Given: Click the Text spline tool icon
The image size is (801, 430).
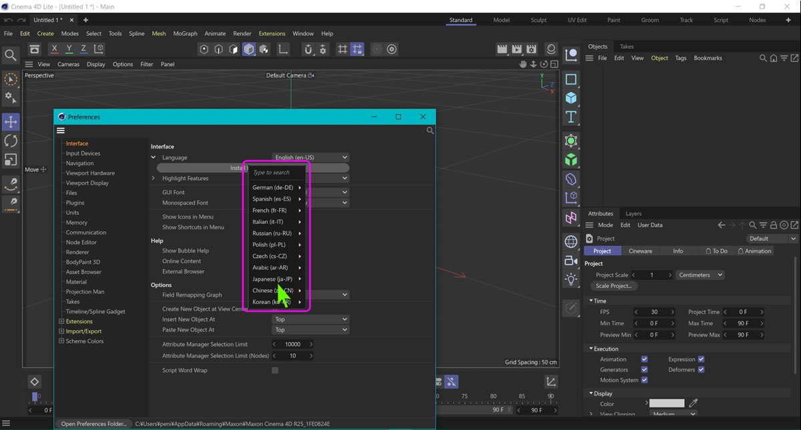Looking at the screenshot, I should (571, 117).
